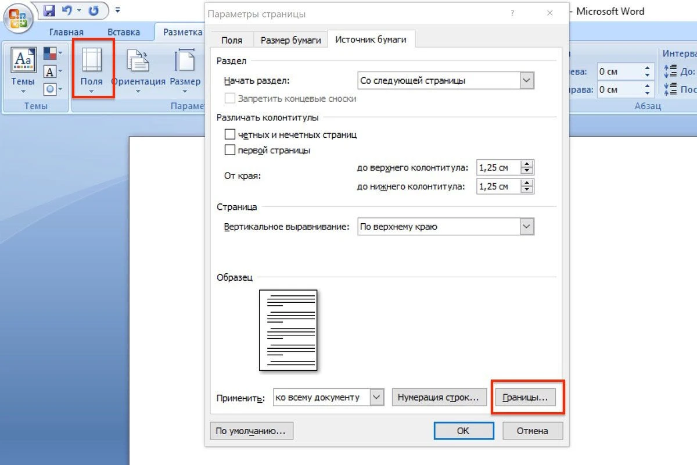The height and width of the screenshot is (465, 697).
Task: Open the Начать раздел dropdown
Action: coord(445,81)
